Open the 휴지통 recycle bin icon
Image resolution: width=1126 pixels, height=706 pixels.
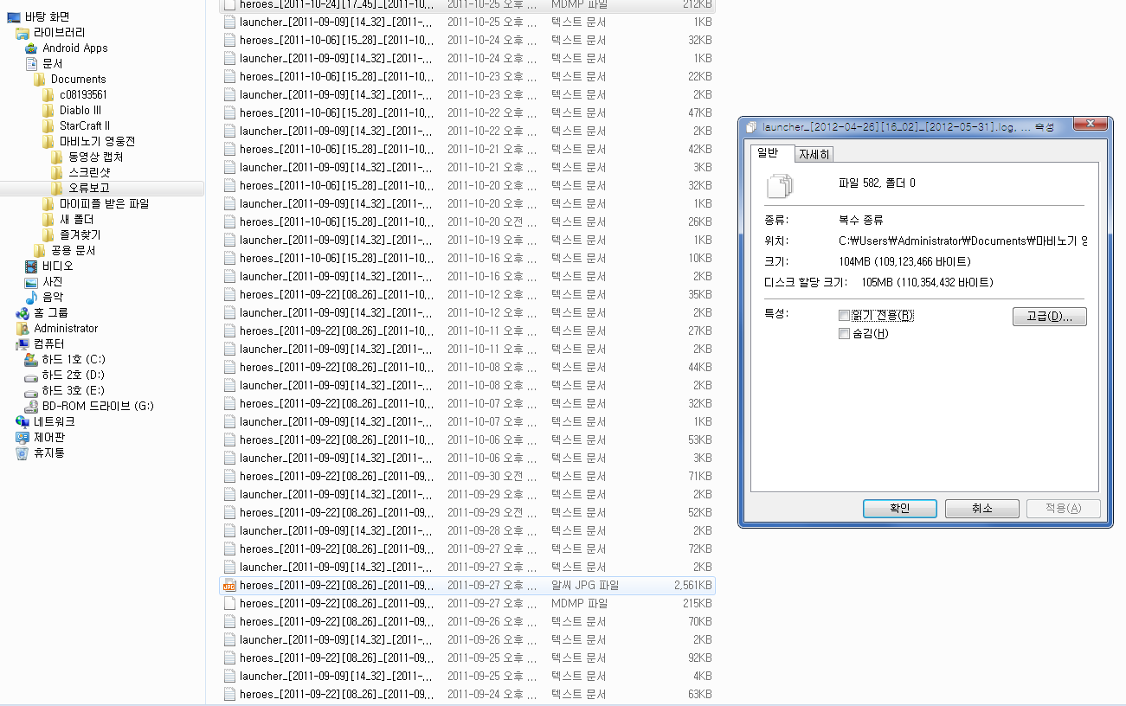tap(23, 453)
